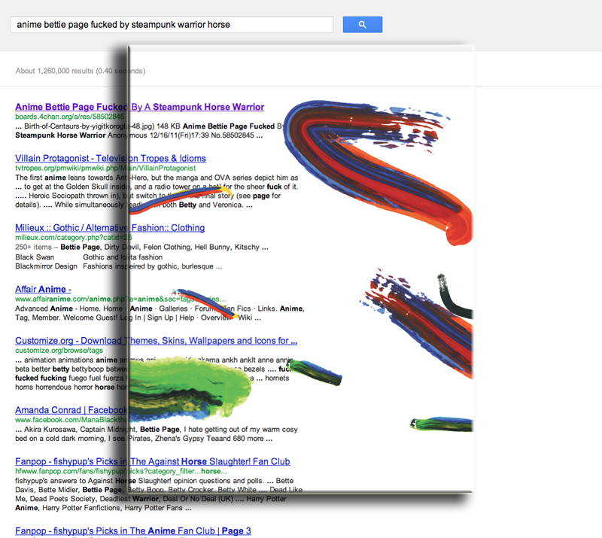Open the "Affair Anime -" result title
Image resolution: width=602 pixels, height=538 pixels.
pos(43,289)
